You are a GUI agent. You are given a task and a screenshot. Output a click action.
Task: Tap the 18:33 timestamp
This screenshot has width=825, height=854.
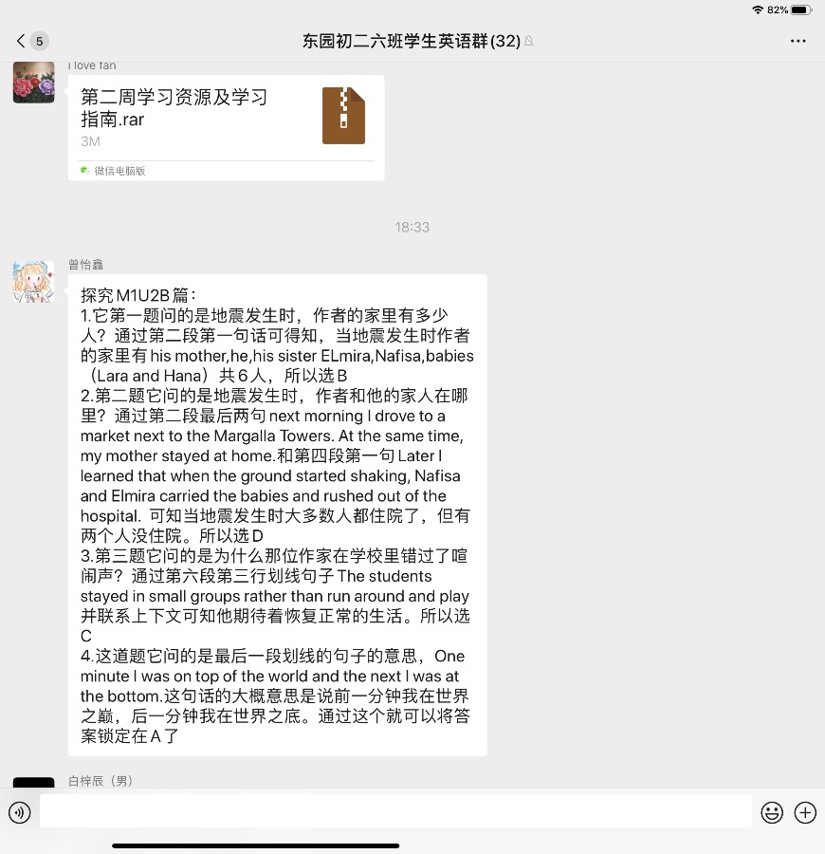[412, 227]
